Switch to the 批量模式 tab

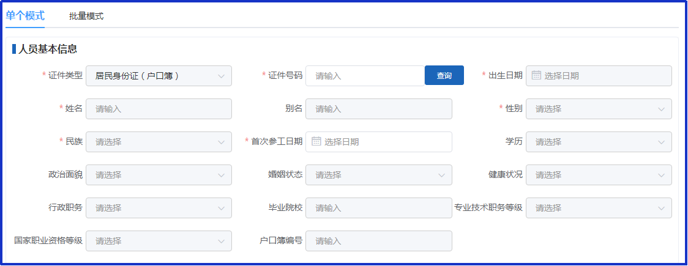[x=86, y=17]
